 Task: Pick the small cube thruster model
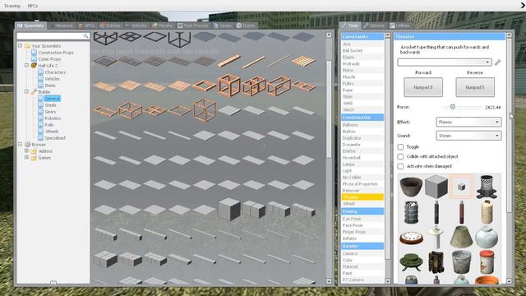462,187
